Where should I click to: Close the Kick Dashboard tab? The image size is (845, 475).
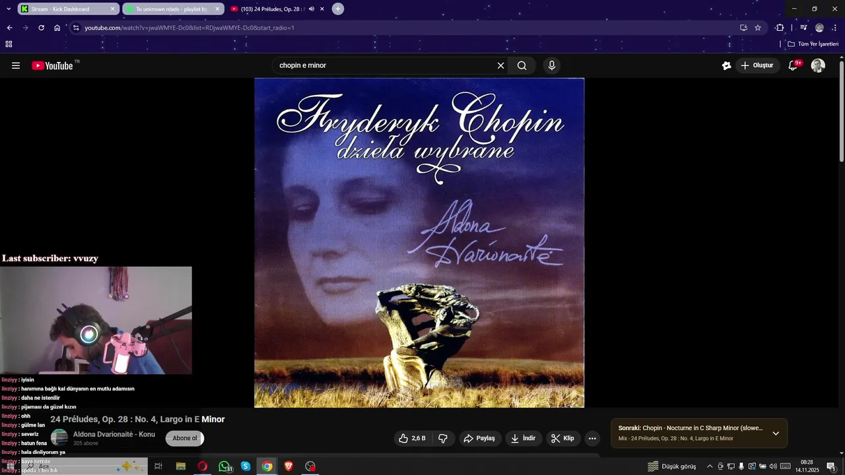[x=112, y=9]
